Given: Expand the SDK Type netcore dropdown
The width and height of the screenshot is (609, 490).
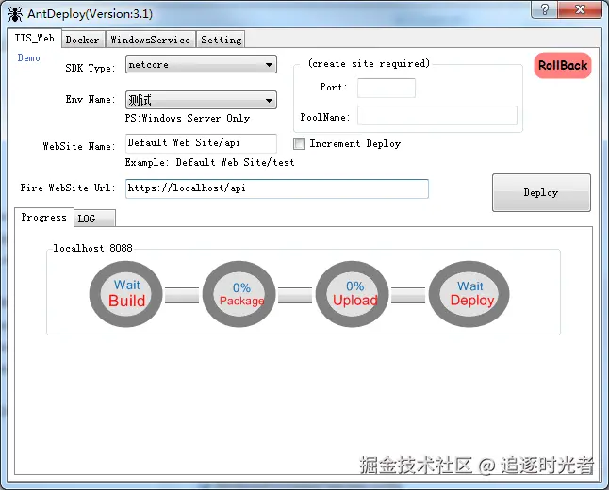Looking at the screenshot, I should [201, 64].
